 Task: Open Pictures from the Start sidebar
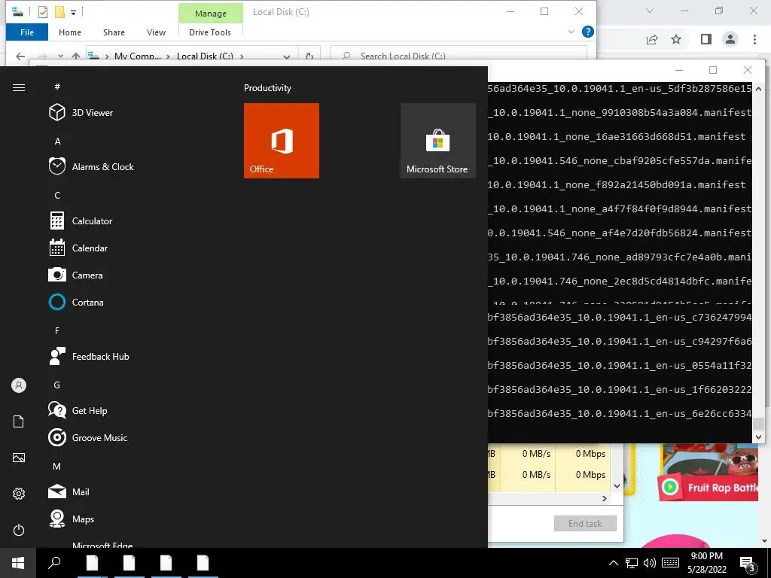tap(19, 458)
